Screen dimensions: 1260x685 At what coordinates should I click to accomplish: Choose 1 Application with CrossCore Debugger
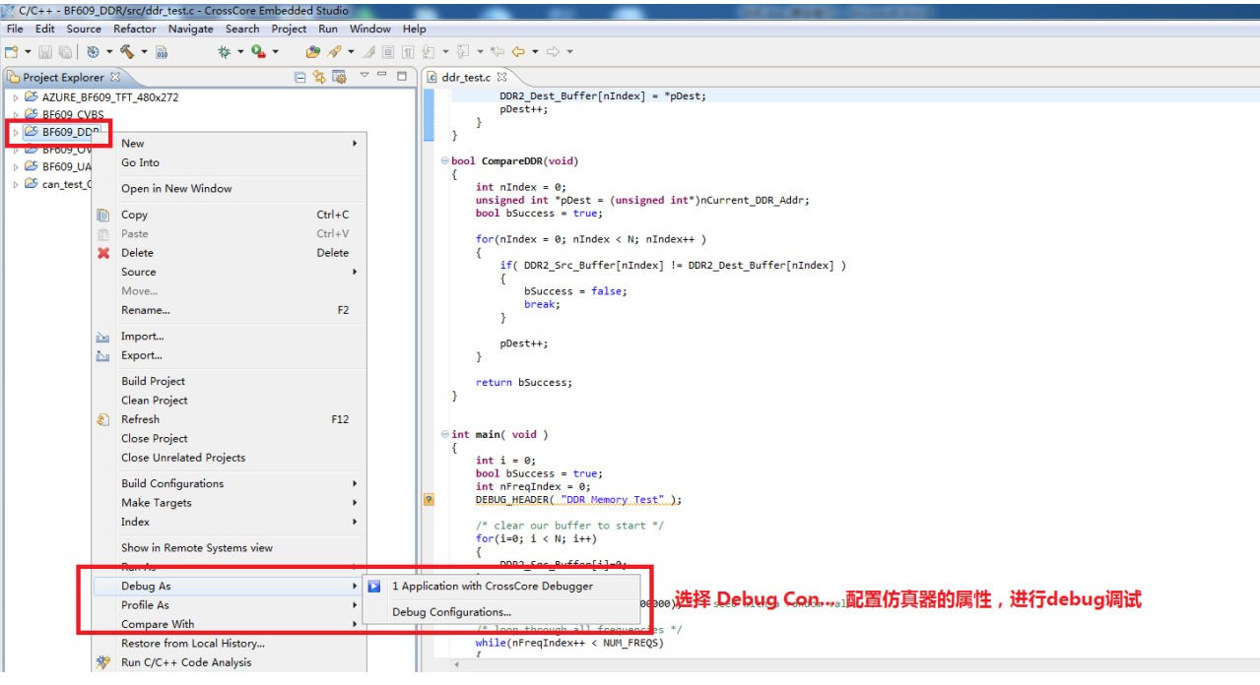click(502, 586)
